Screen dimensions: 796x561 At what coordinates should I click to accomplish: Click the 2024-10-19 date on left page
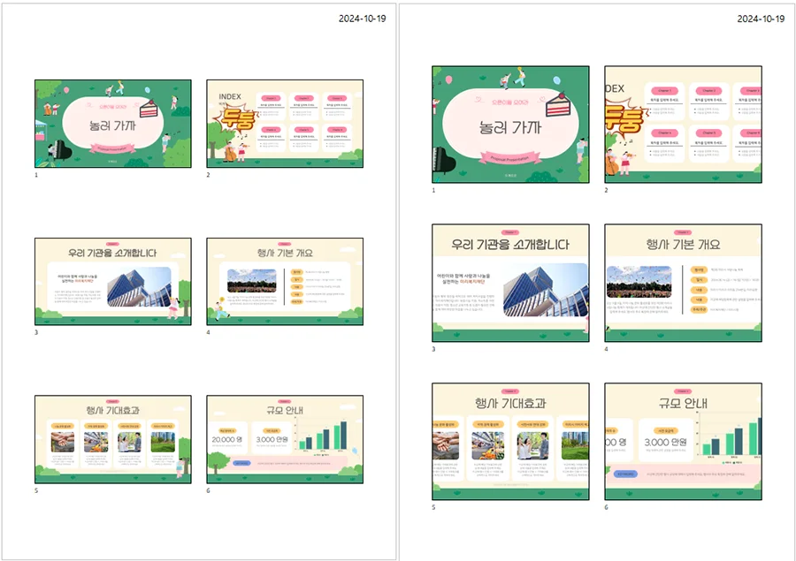(x=362, y=19)
